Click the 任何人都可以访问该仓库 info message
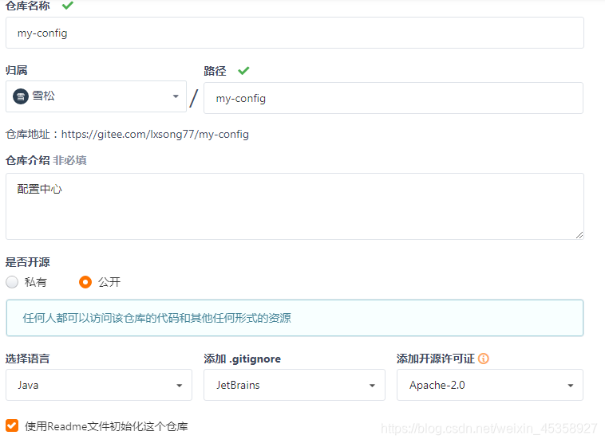Viewport: 605px width, 443px height. pyautogui.click(x=295, y=318)
